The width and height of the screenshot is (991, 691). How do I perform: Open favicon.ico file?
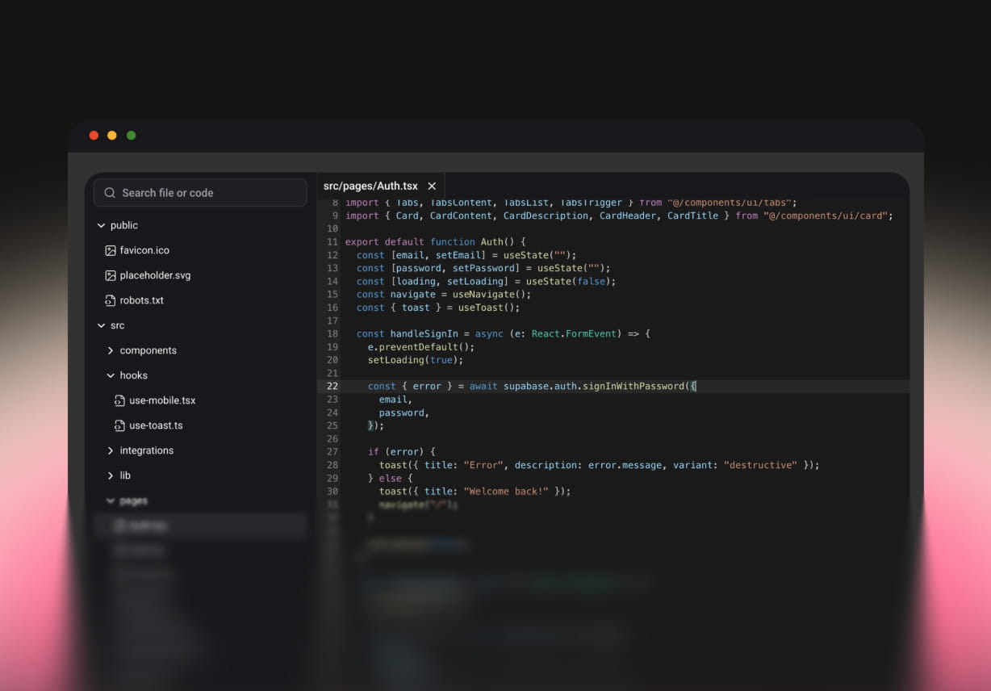coord(144,250)
